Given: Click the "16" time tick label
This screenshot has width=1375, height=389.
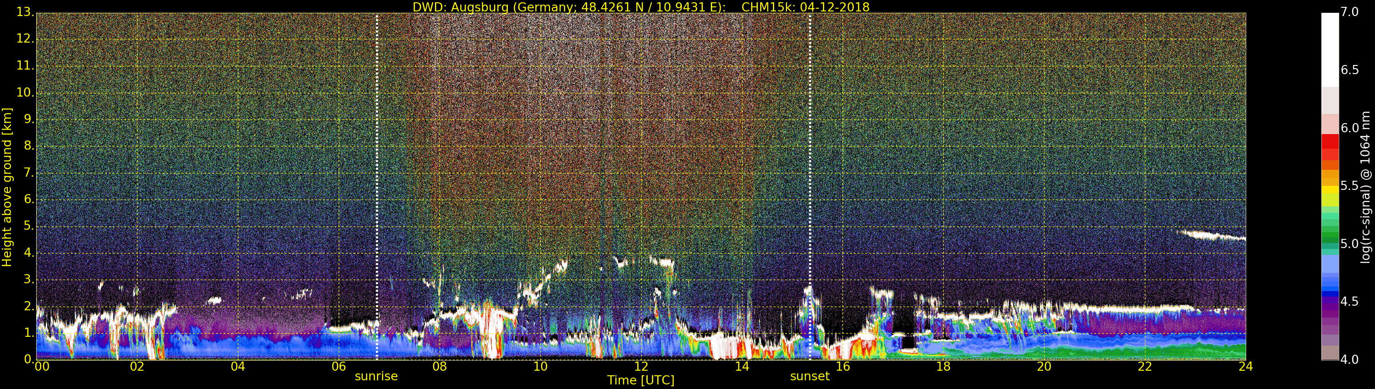Looking at the screenshot, I should [843, 367].
